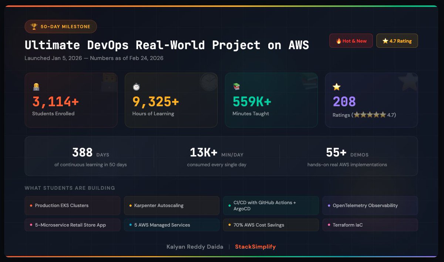Image resolution: width=444 pixels, height=262 pixels.
Task: Click the "55+ DEMOS" statistic
Action: coord(347,153)
